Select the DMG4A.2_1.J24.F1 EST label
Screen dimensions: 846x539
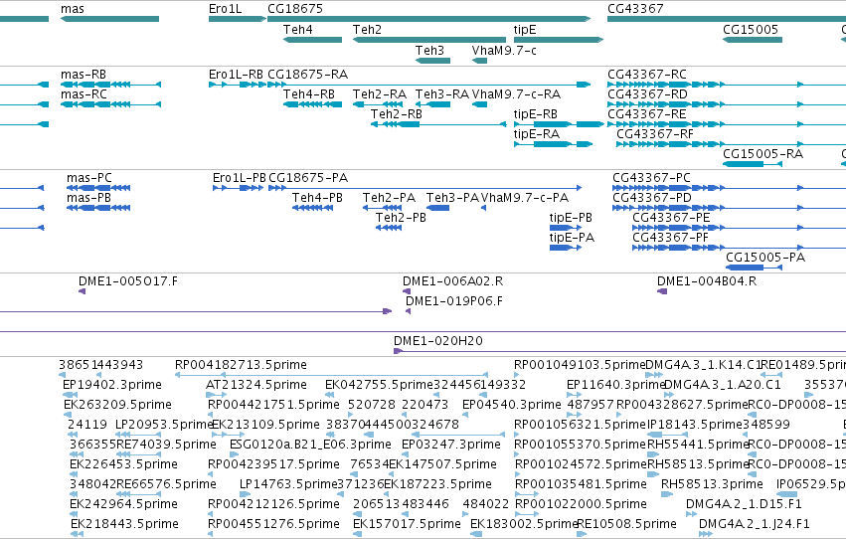(x=755, y=524)
